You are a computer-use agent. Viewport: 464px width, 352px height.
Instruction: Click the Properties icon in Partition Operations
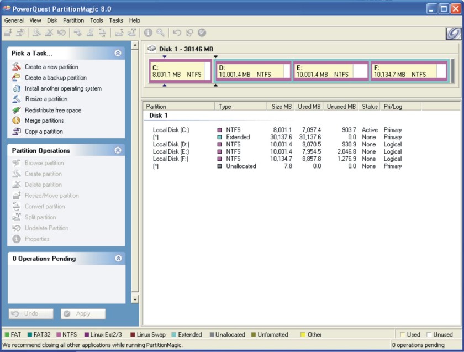(x=17, y=239)
